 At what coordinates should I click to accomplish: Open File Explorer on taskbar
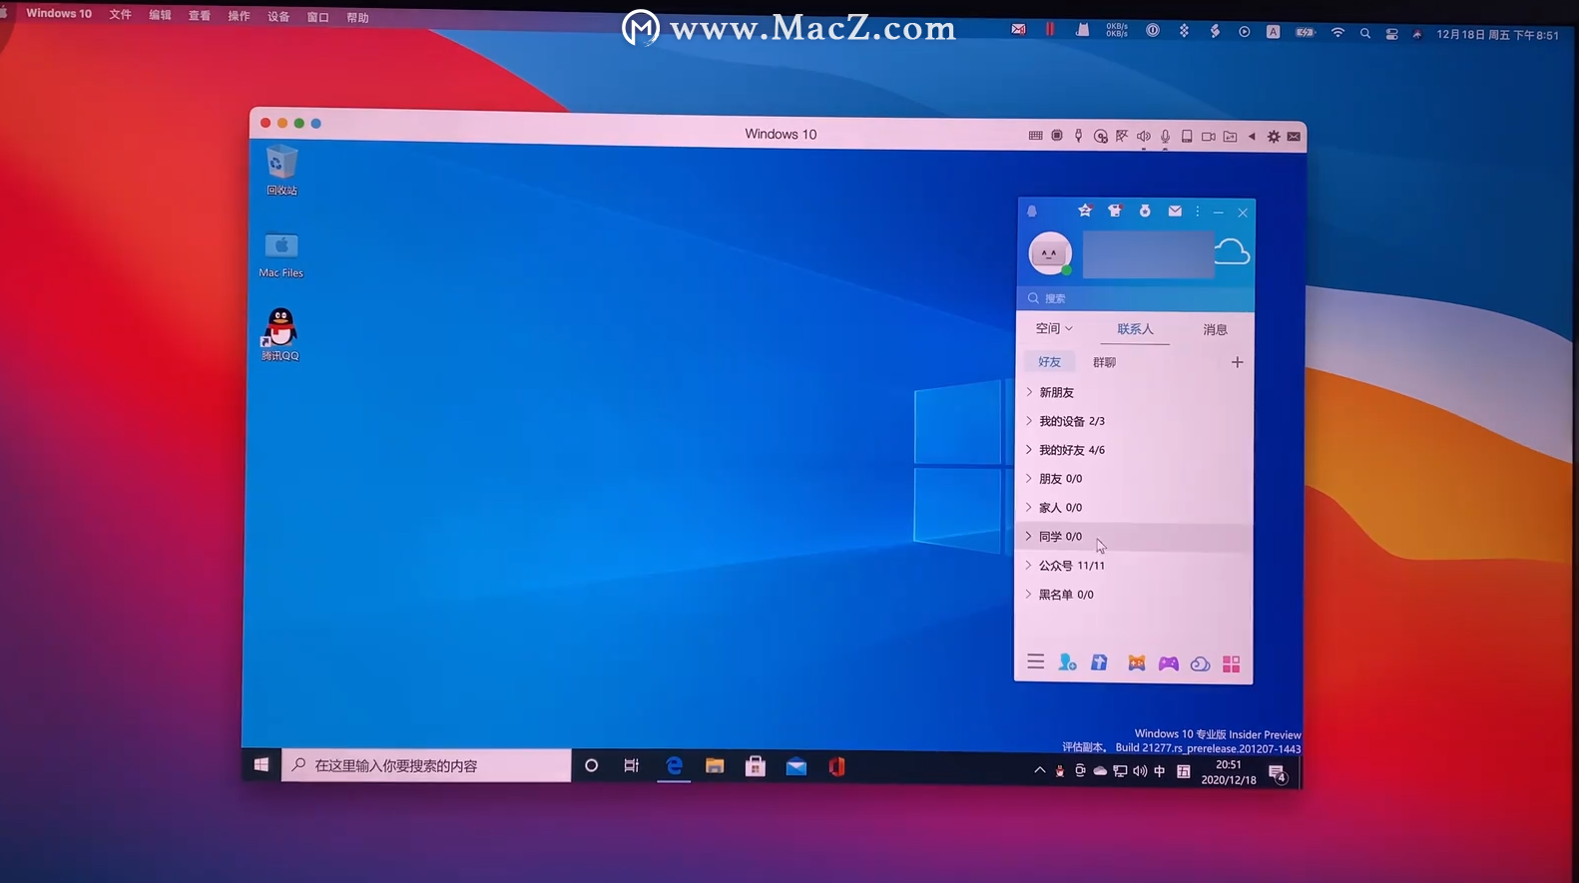pyautogui.click(x=715, y=765)
